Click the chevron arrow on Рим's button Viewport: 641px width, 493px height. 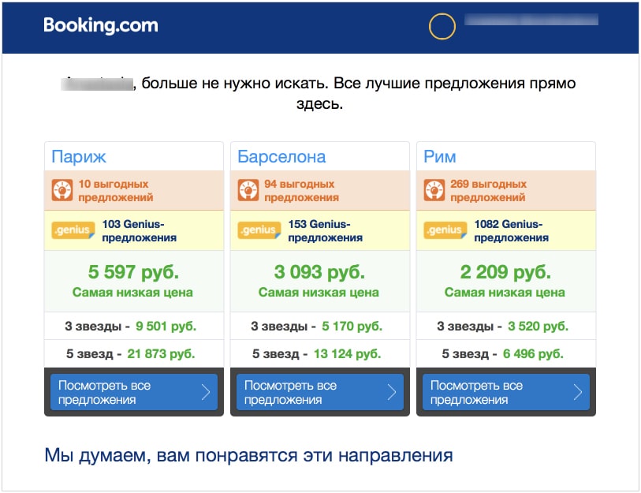coord(578,392)
